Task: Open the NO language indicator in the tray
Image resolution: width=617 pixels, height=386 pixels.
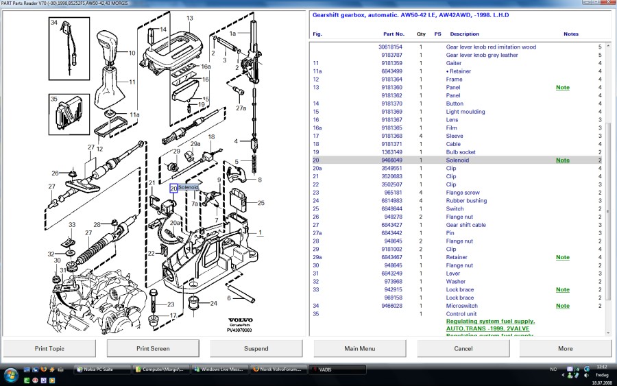Action: [553, 370]
